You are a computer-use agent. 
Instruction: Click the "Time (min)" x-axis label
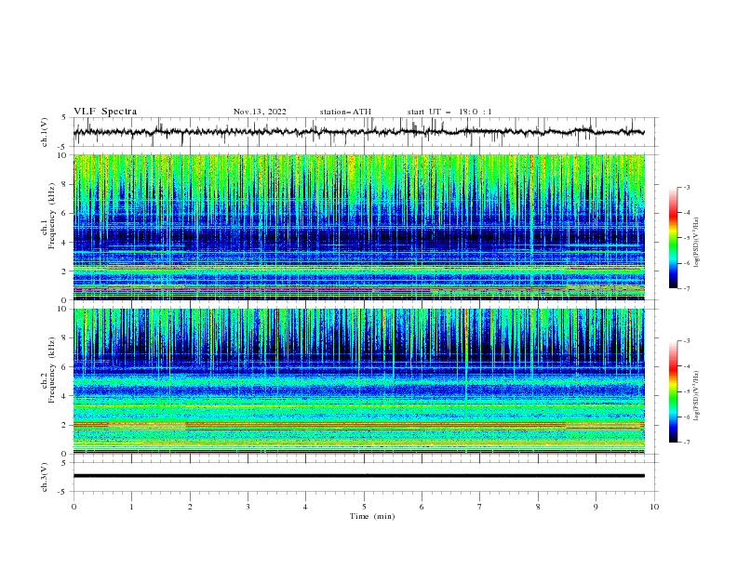pyautogui.click(x=372, y=516)
